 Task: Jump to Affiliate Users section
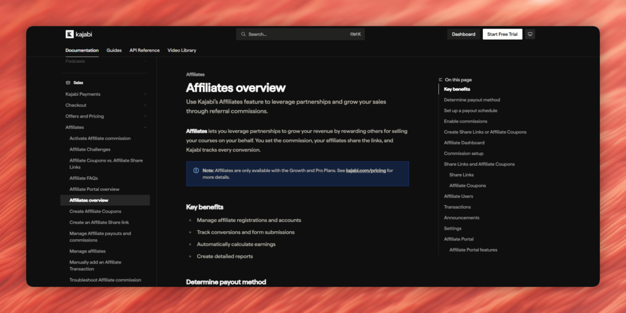458,196
